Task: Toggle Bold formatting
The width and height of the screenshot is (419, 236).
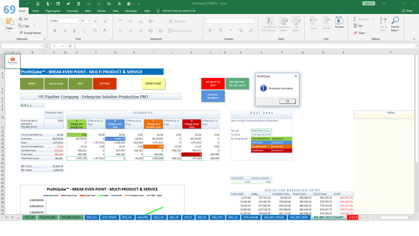Action: click(x=55, y=30)
